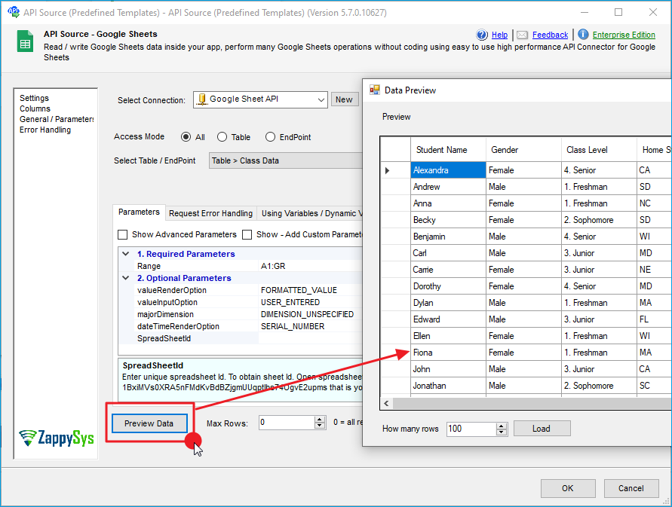Click the Feedback envelope icon
The image size is (672, 507).
point(522,35)
